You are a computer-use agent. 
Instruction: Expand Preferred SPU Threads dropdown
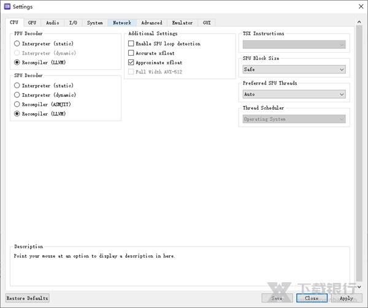pos(294,94)
